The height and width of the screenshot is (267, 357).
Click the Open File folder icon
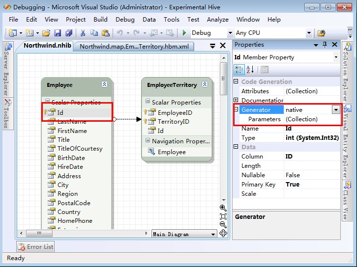(46, 33)
